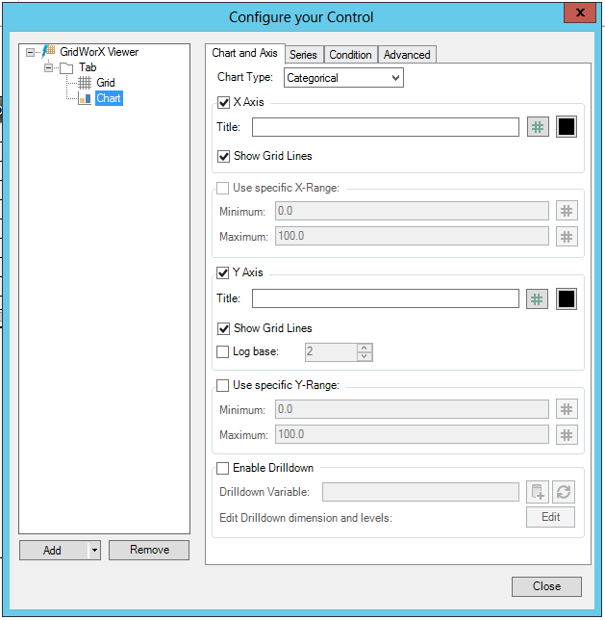
Task: Click the Close button at bottom
Action: (x=546, y=586)
